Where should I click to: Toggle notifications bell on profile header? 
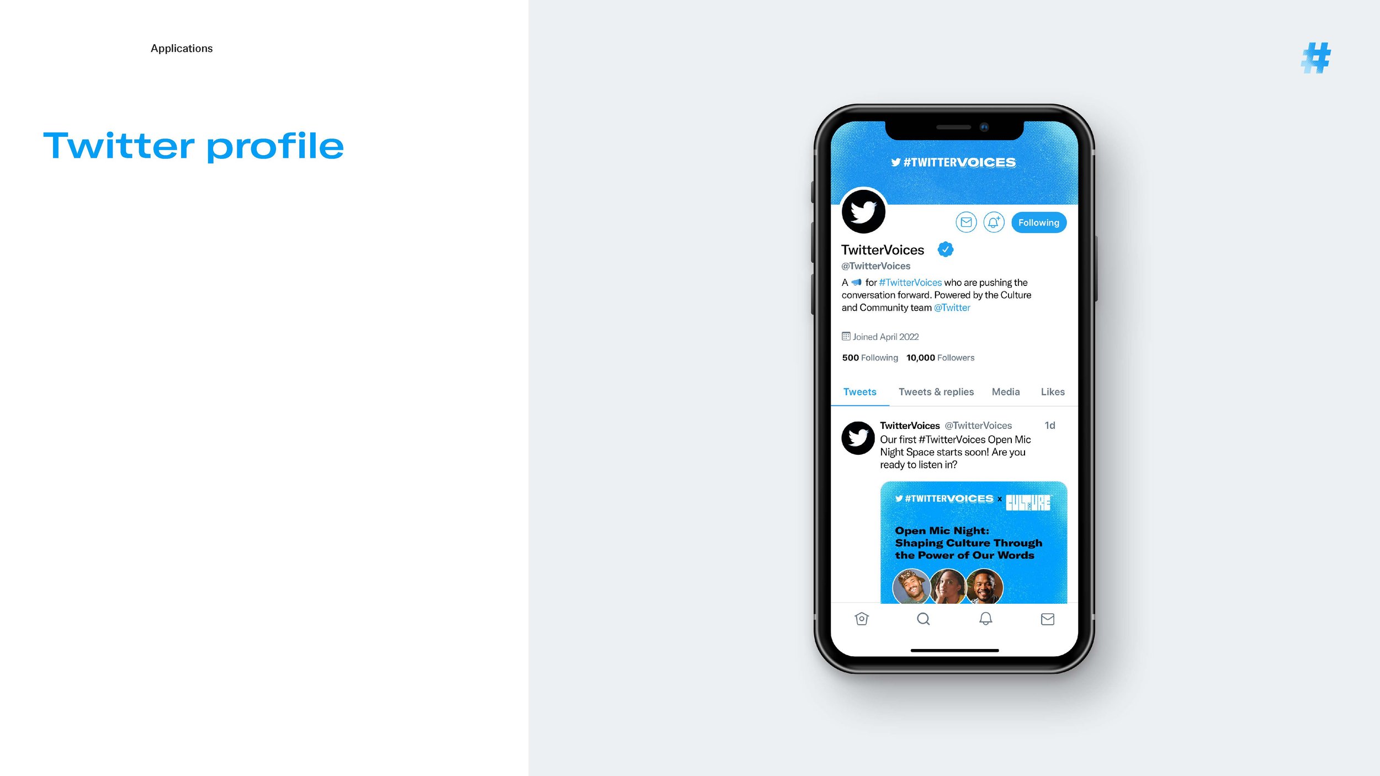coord(994,222)
